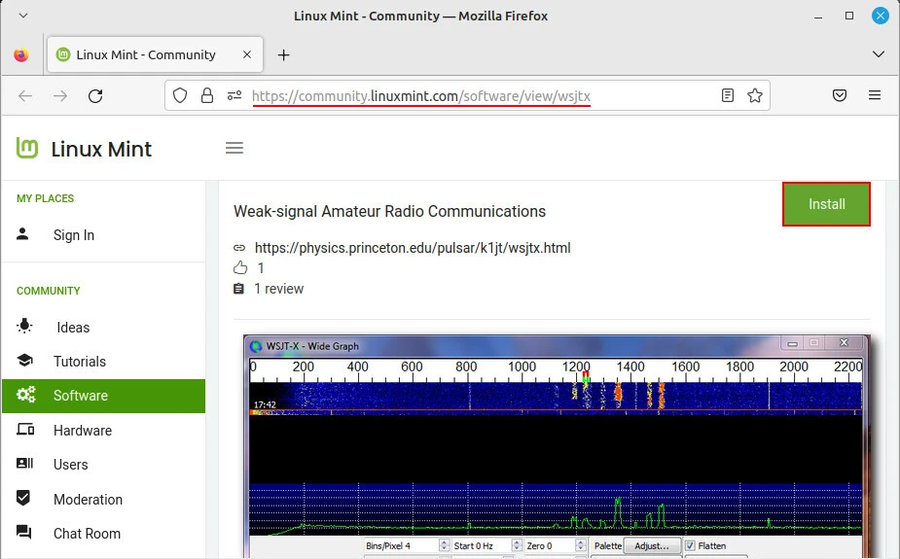Toggle reader view icon
The width and height of the screenshot is (900, 559).
[x=727, y=95]
